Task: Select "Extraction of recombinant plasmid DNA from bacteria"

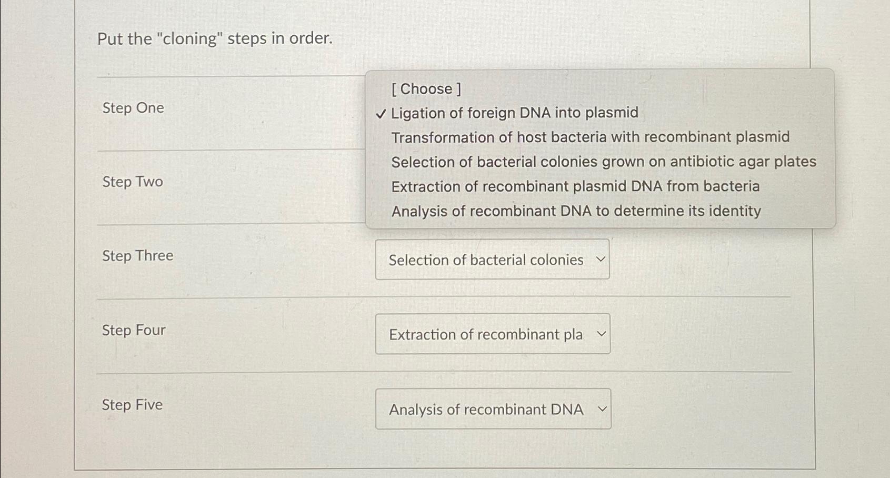Action: tap(575, 186)
